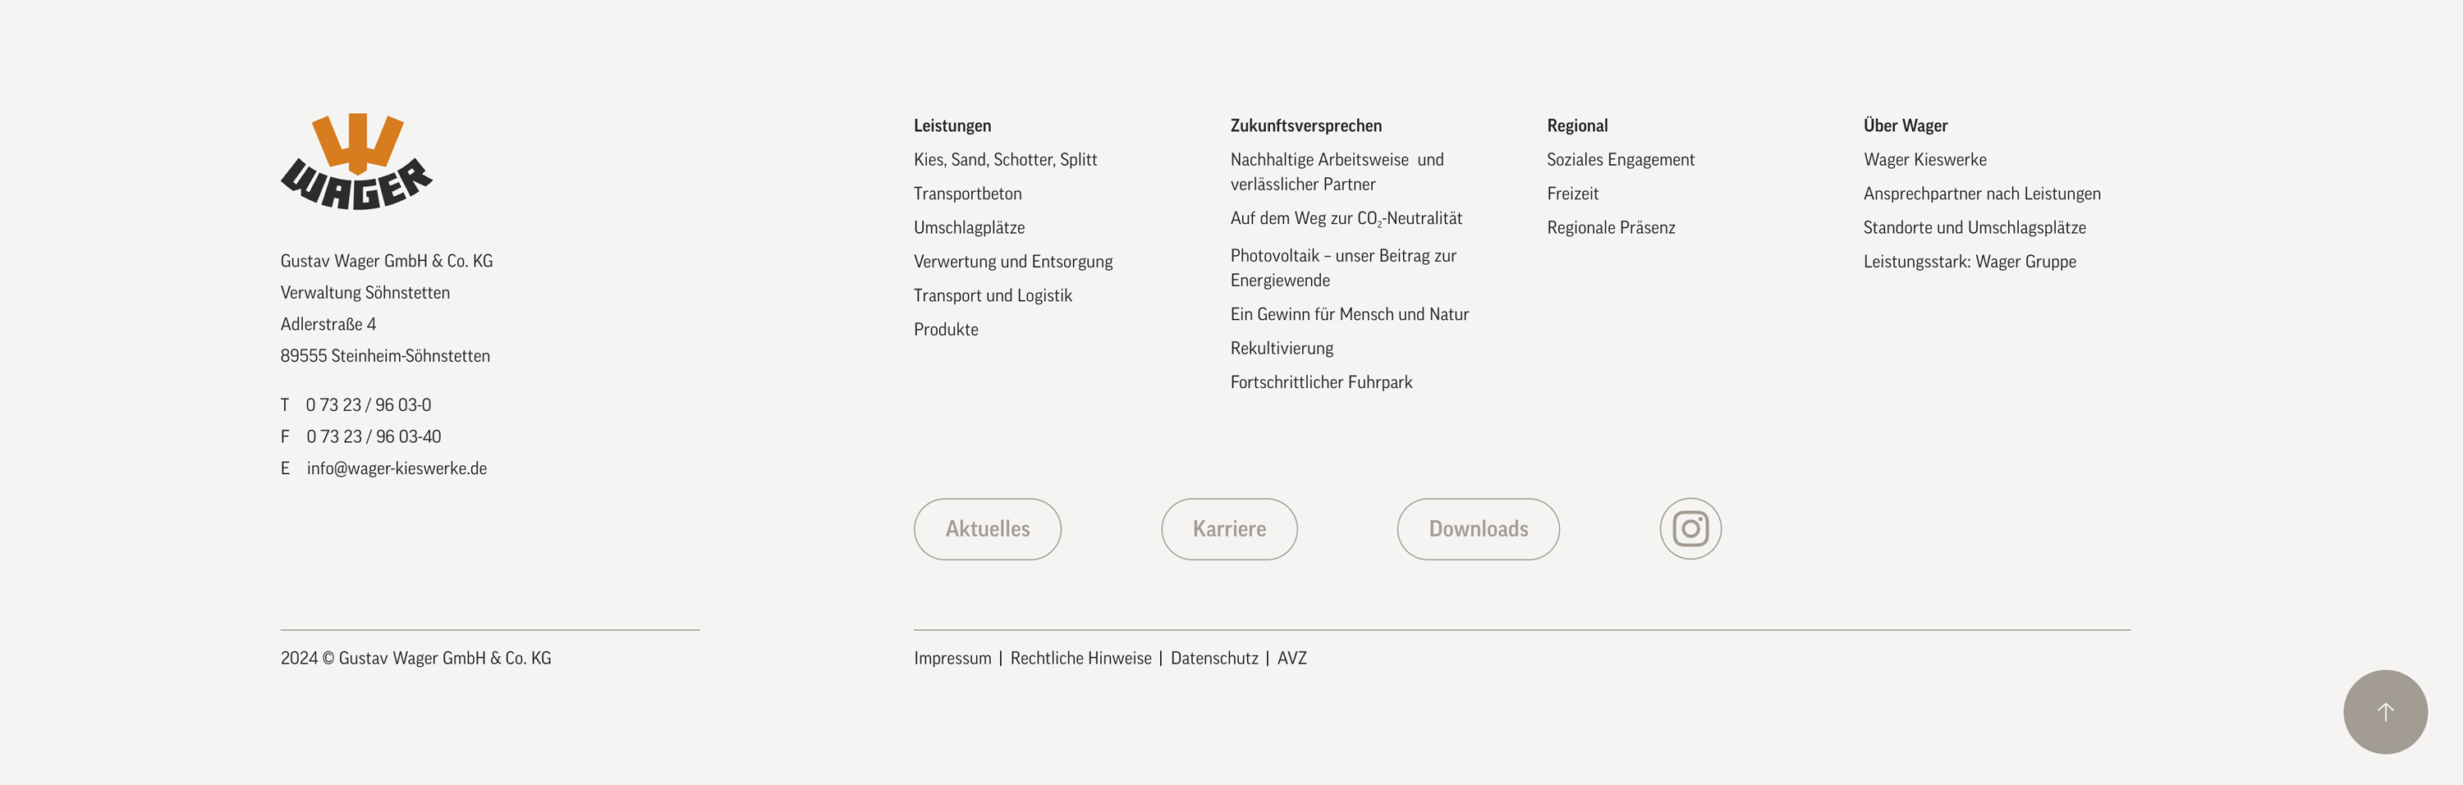Go to Transportbeton page
The width and height of the screenshot is (2463, 785).
[x=968, y=194]
